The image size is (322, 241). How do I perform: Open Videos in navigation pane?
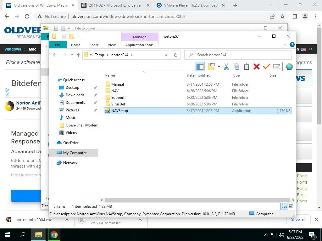point(71,133)
